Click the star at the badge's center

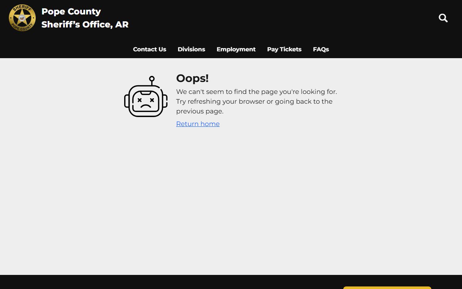pos(22,17)
